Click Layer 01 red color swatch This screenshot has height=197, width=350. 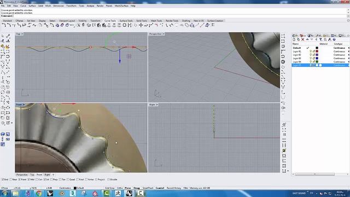pyautogui.click(x=317, y=51)
